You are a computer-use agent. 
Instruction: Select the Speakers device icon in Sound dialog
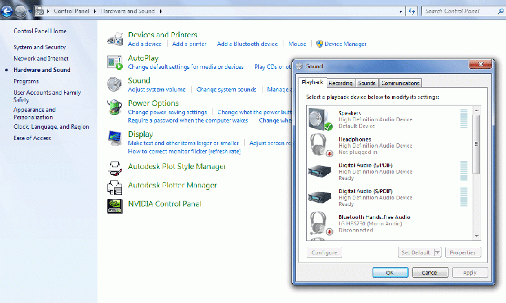(x=321, y=119)
